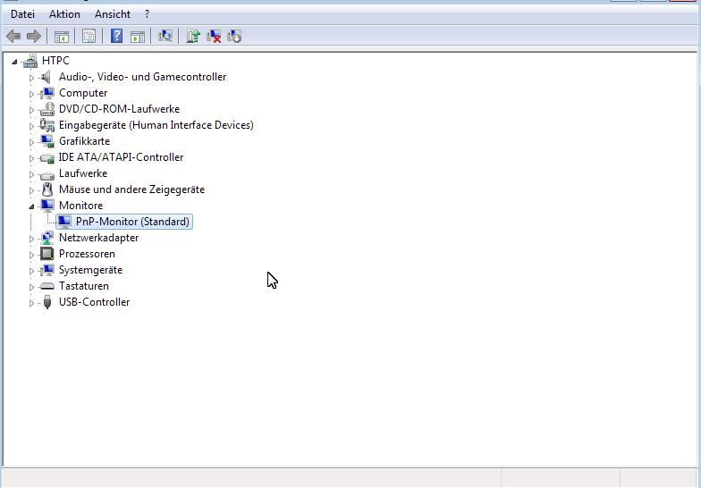
Task: Select Eingabegeräte (Human Interface Devices) label
Action: pos(156,125)
